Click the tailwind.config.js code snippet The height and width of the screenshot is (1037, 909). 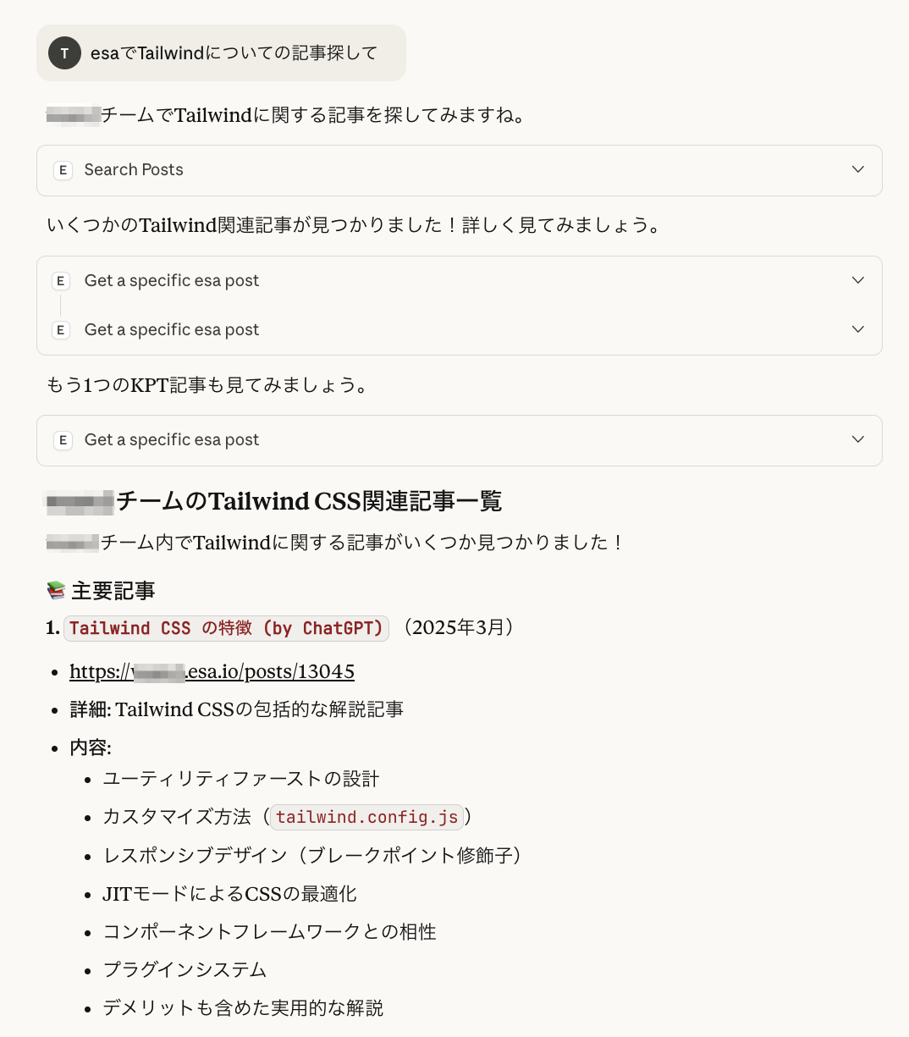click(x=366, y=817)
